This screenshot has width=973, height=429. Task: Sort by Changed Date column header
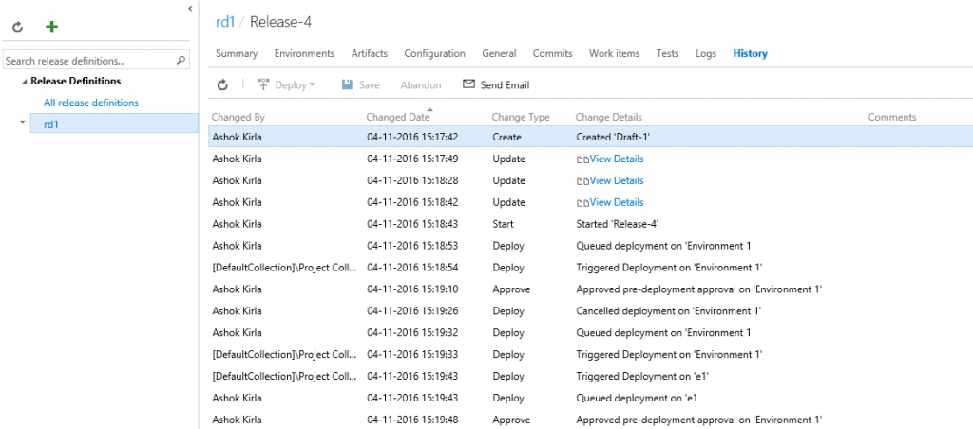coord(397,117)
